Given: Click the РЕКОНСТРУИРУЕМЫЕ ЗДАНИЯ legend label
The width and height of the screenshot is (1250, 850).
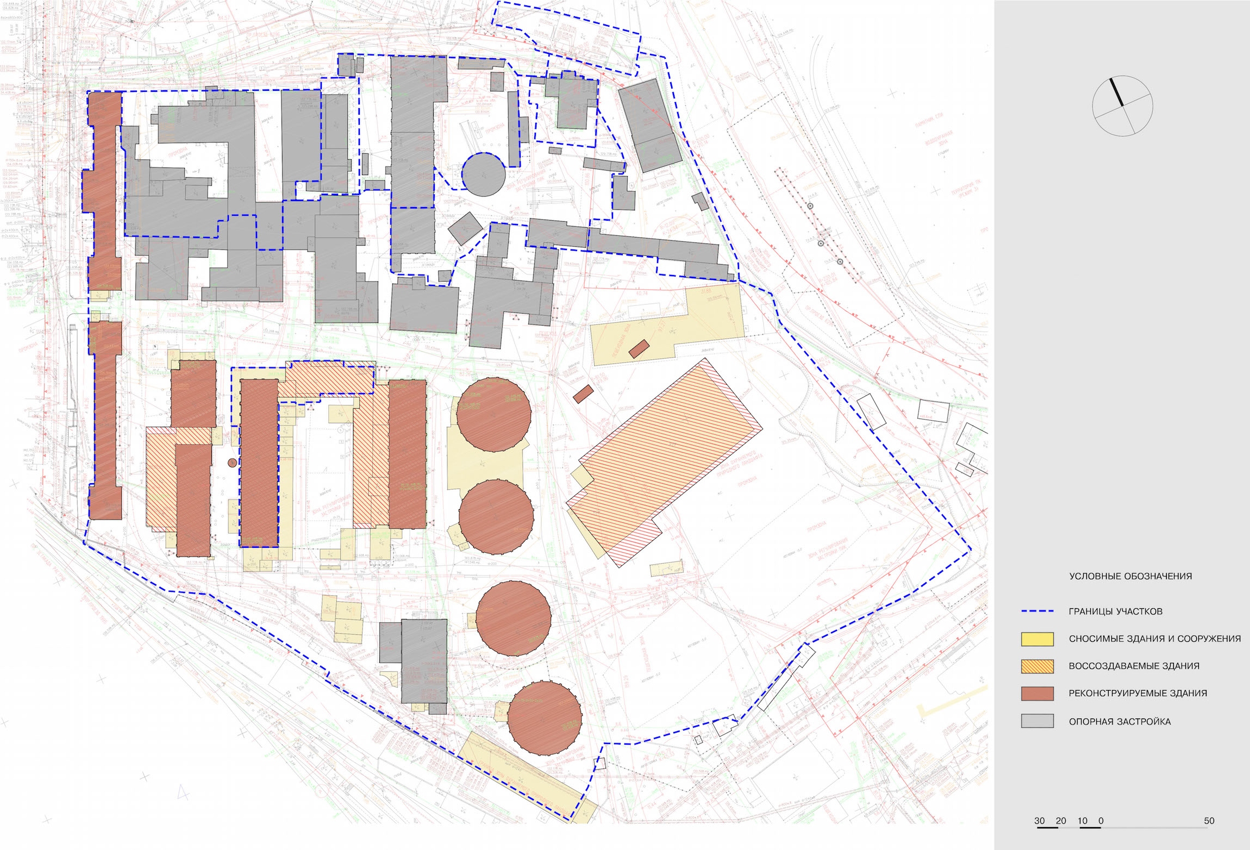Looking at the screenshot, I should coord(1137,693).
